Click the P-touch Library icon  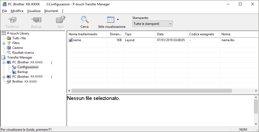point(4,33)
